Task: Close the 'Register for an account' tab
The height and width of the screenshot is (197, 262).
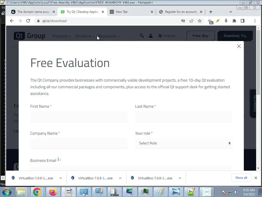Action: point(201,12)
